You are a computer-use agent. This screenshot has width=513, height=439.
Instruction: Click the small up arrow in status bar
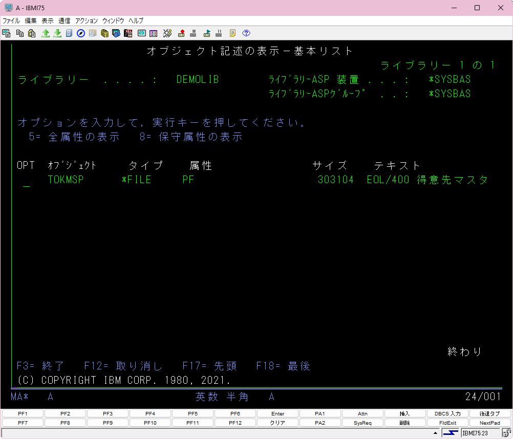(436, 433)
